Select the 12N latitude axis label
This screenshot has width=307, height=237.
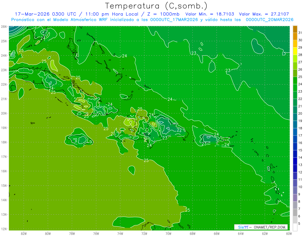[x=4, y=229]
